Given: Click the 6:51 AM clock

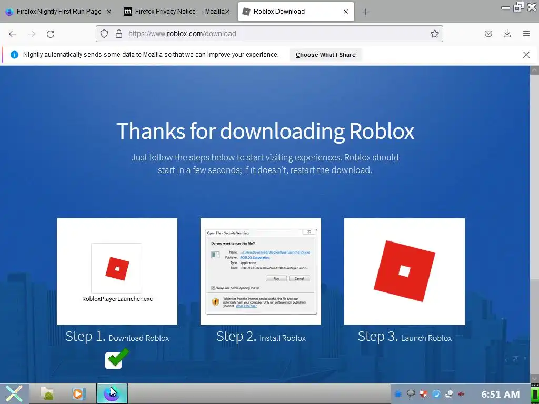Looking at the screenshot, I should [500, 394].
